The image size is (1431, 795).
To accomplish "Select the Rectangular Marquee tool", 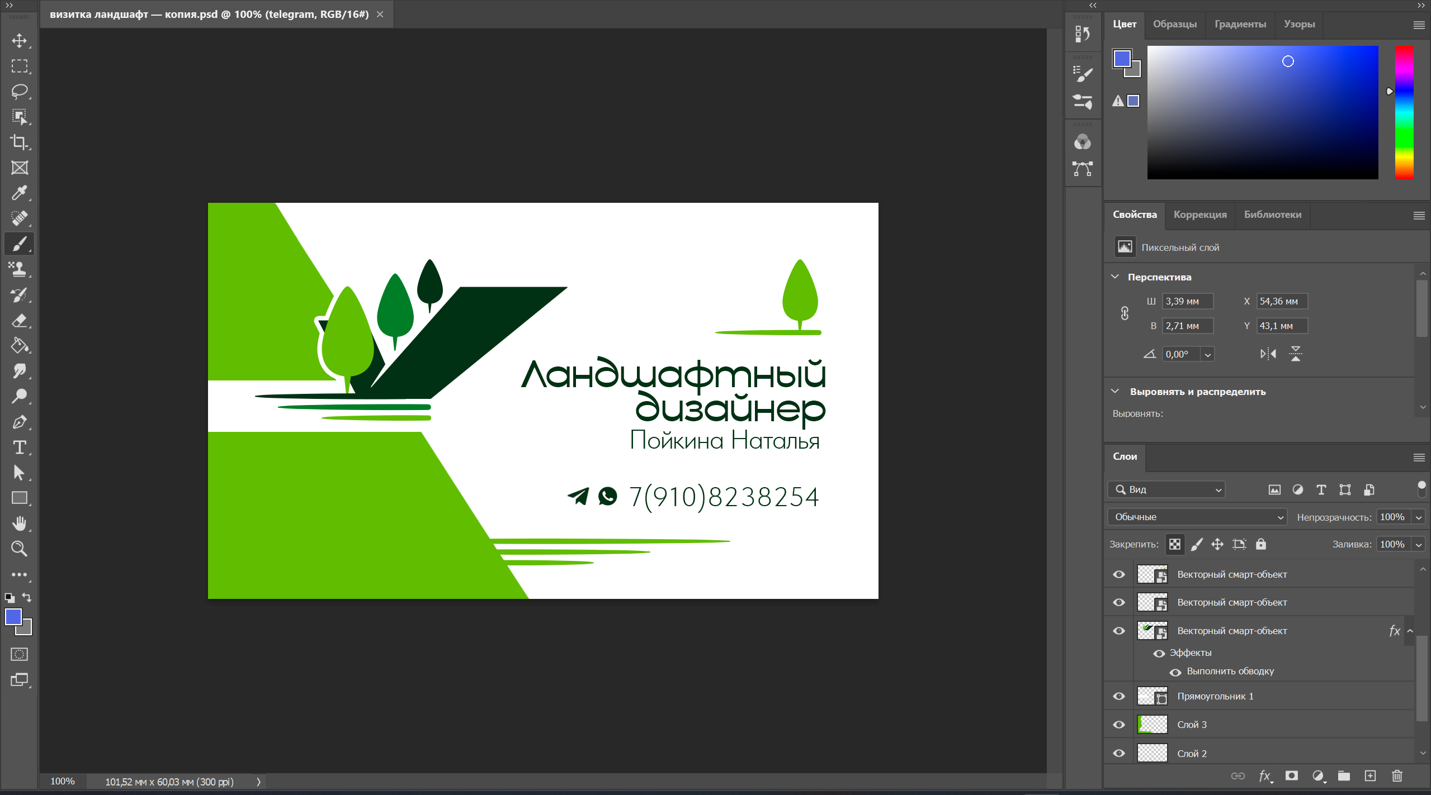I will click(20, 66).
